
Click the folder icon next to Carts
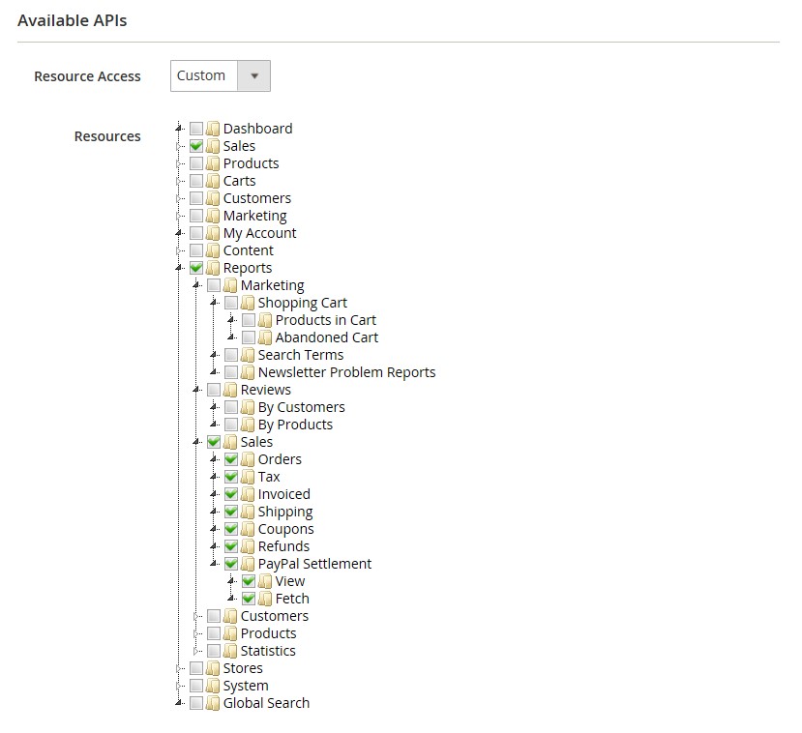[x=213, y=181]
